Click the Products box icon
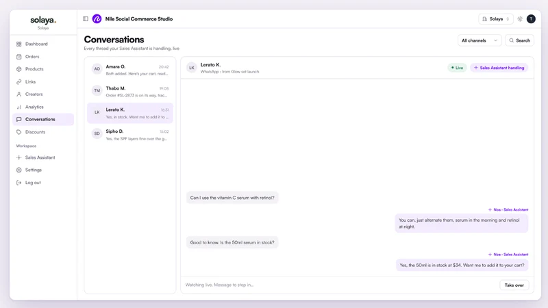Screen dimensions: 548x308 click(19, 69)
